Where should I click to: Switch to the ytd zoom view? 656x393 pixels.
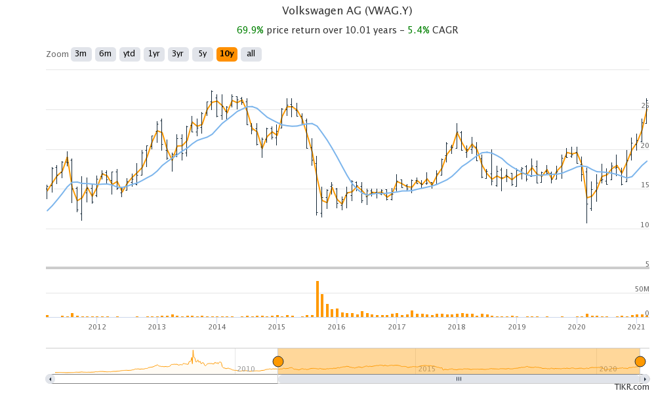(129, 54)
